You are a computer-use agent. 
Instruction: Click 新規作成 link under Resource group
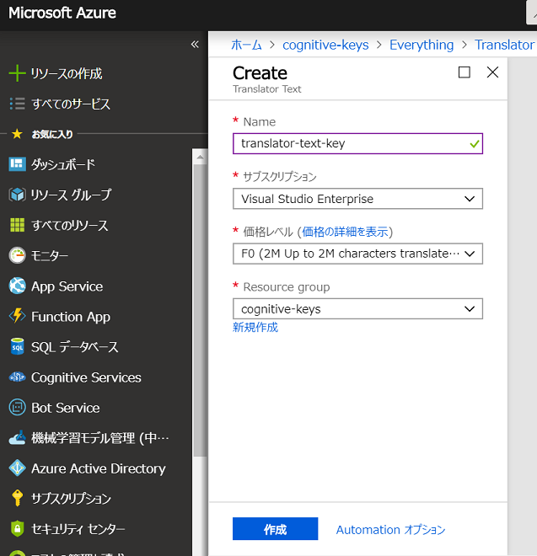coord(255,327)
